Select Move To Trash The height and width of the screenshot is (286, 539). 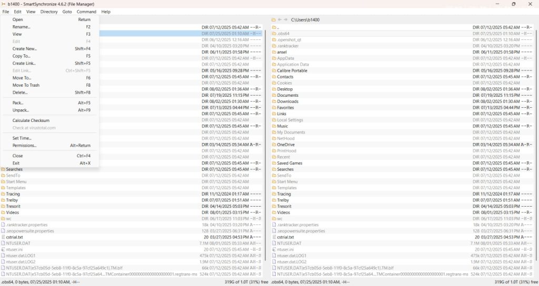pyautogui.click(x=49, y=85)
